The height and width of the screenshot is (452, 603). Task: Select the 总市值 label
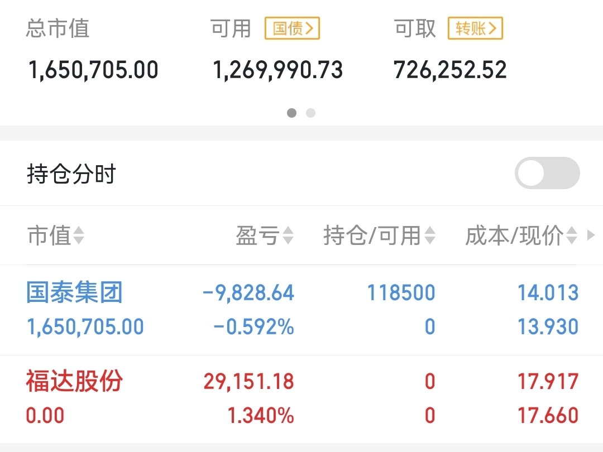click(x=58, y=28)
